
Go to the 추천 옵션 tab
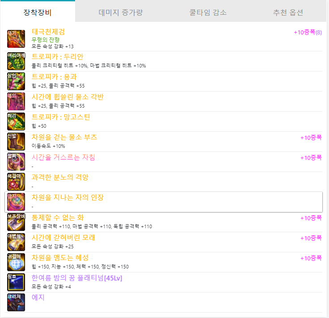point(288,13)
